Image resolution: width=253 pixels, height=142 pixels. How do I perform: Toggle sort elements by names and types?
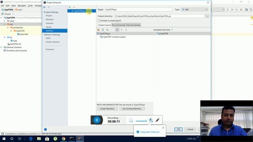(x=117, y=30)
